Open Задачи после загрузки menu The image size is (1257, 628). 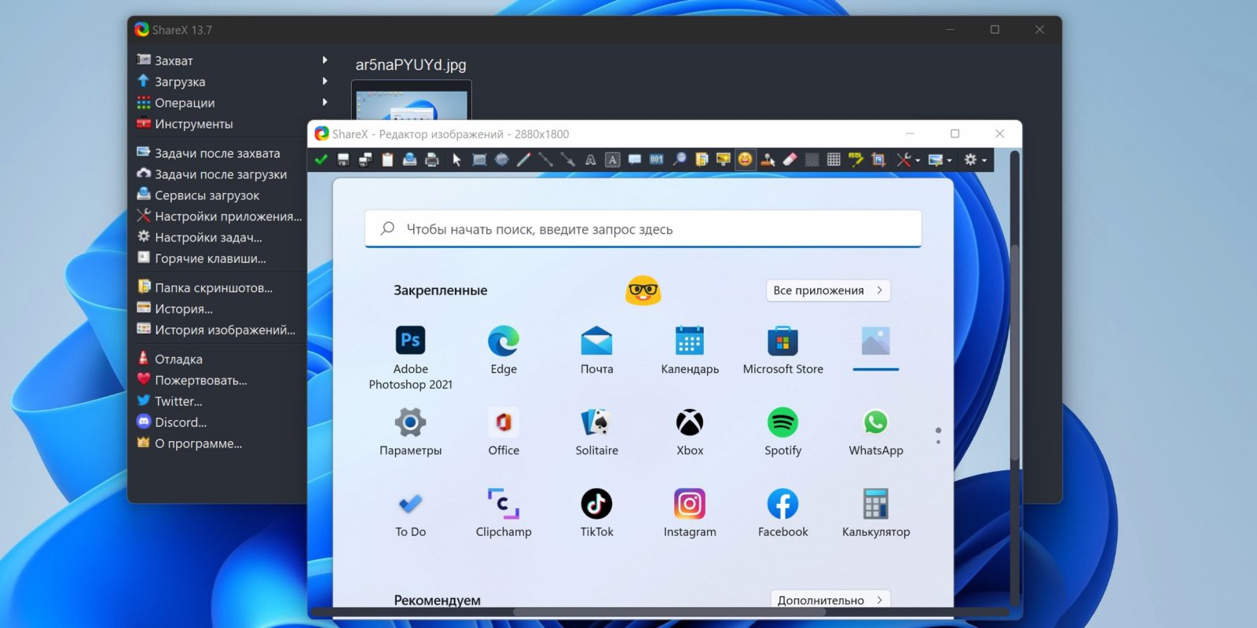click(x=220, y=174)
